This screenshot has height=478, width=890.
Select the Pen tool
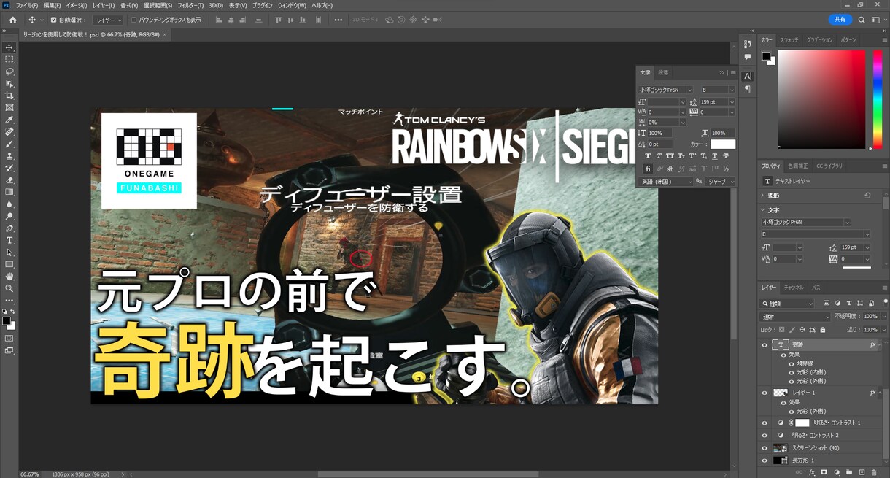click(9, 228)
